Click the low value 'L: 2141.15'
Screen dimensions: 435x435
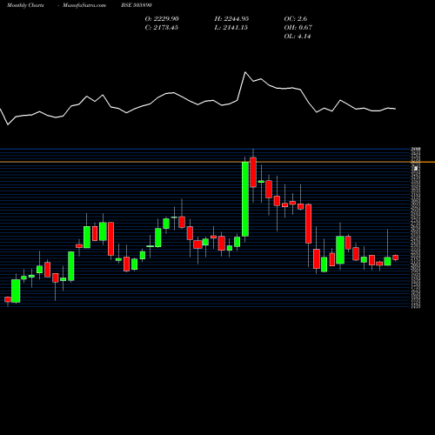(x=231, y=27)
